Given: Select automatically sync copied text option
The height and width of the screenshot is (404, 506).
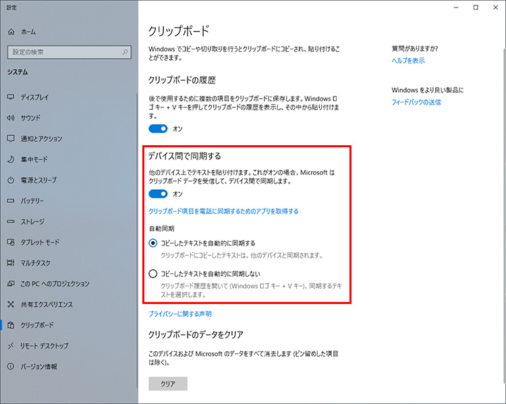Looking at the screenshot, I should 153,243.
